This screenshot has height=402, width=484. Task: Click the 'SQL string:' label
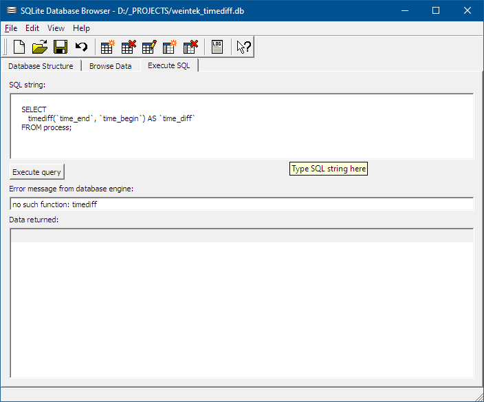[27, 85]
